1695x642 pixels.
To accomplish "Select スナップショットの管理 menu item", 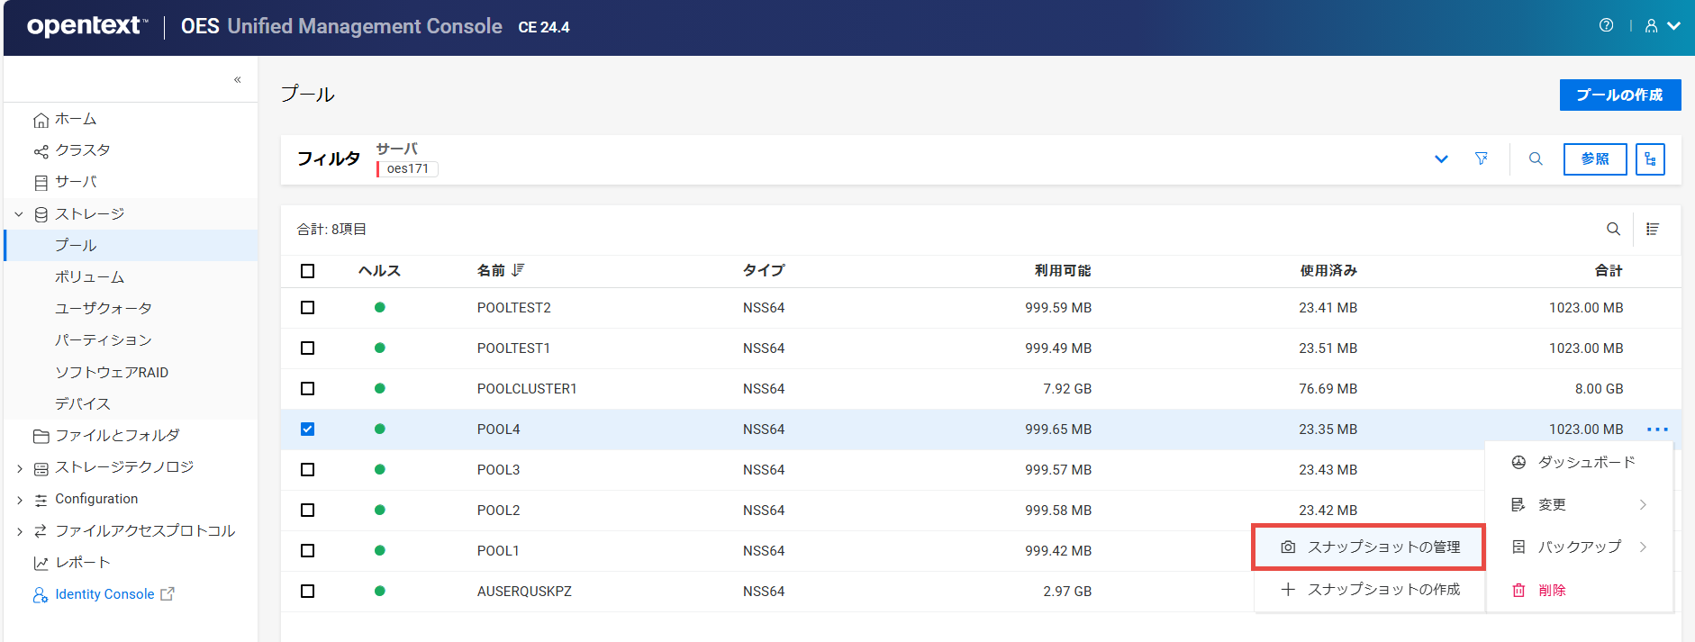I will (x=1369, y=547).
